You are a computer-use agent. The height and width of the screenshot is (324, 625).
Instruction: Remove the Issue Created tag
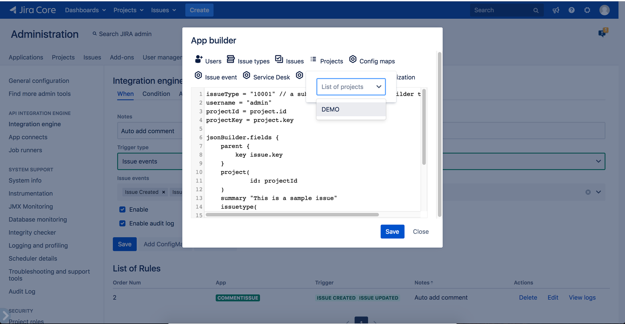(164, 192)
